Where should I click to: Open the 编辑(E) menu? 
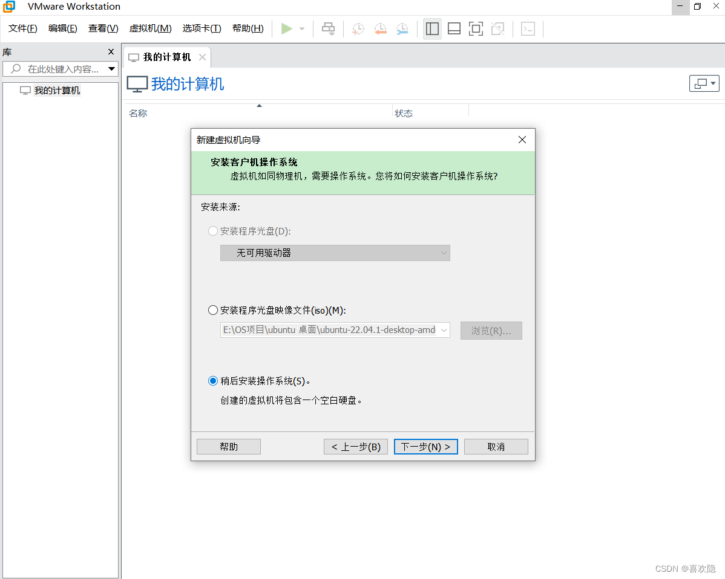(x=63, y=28)
